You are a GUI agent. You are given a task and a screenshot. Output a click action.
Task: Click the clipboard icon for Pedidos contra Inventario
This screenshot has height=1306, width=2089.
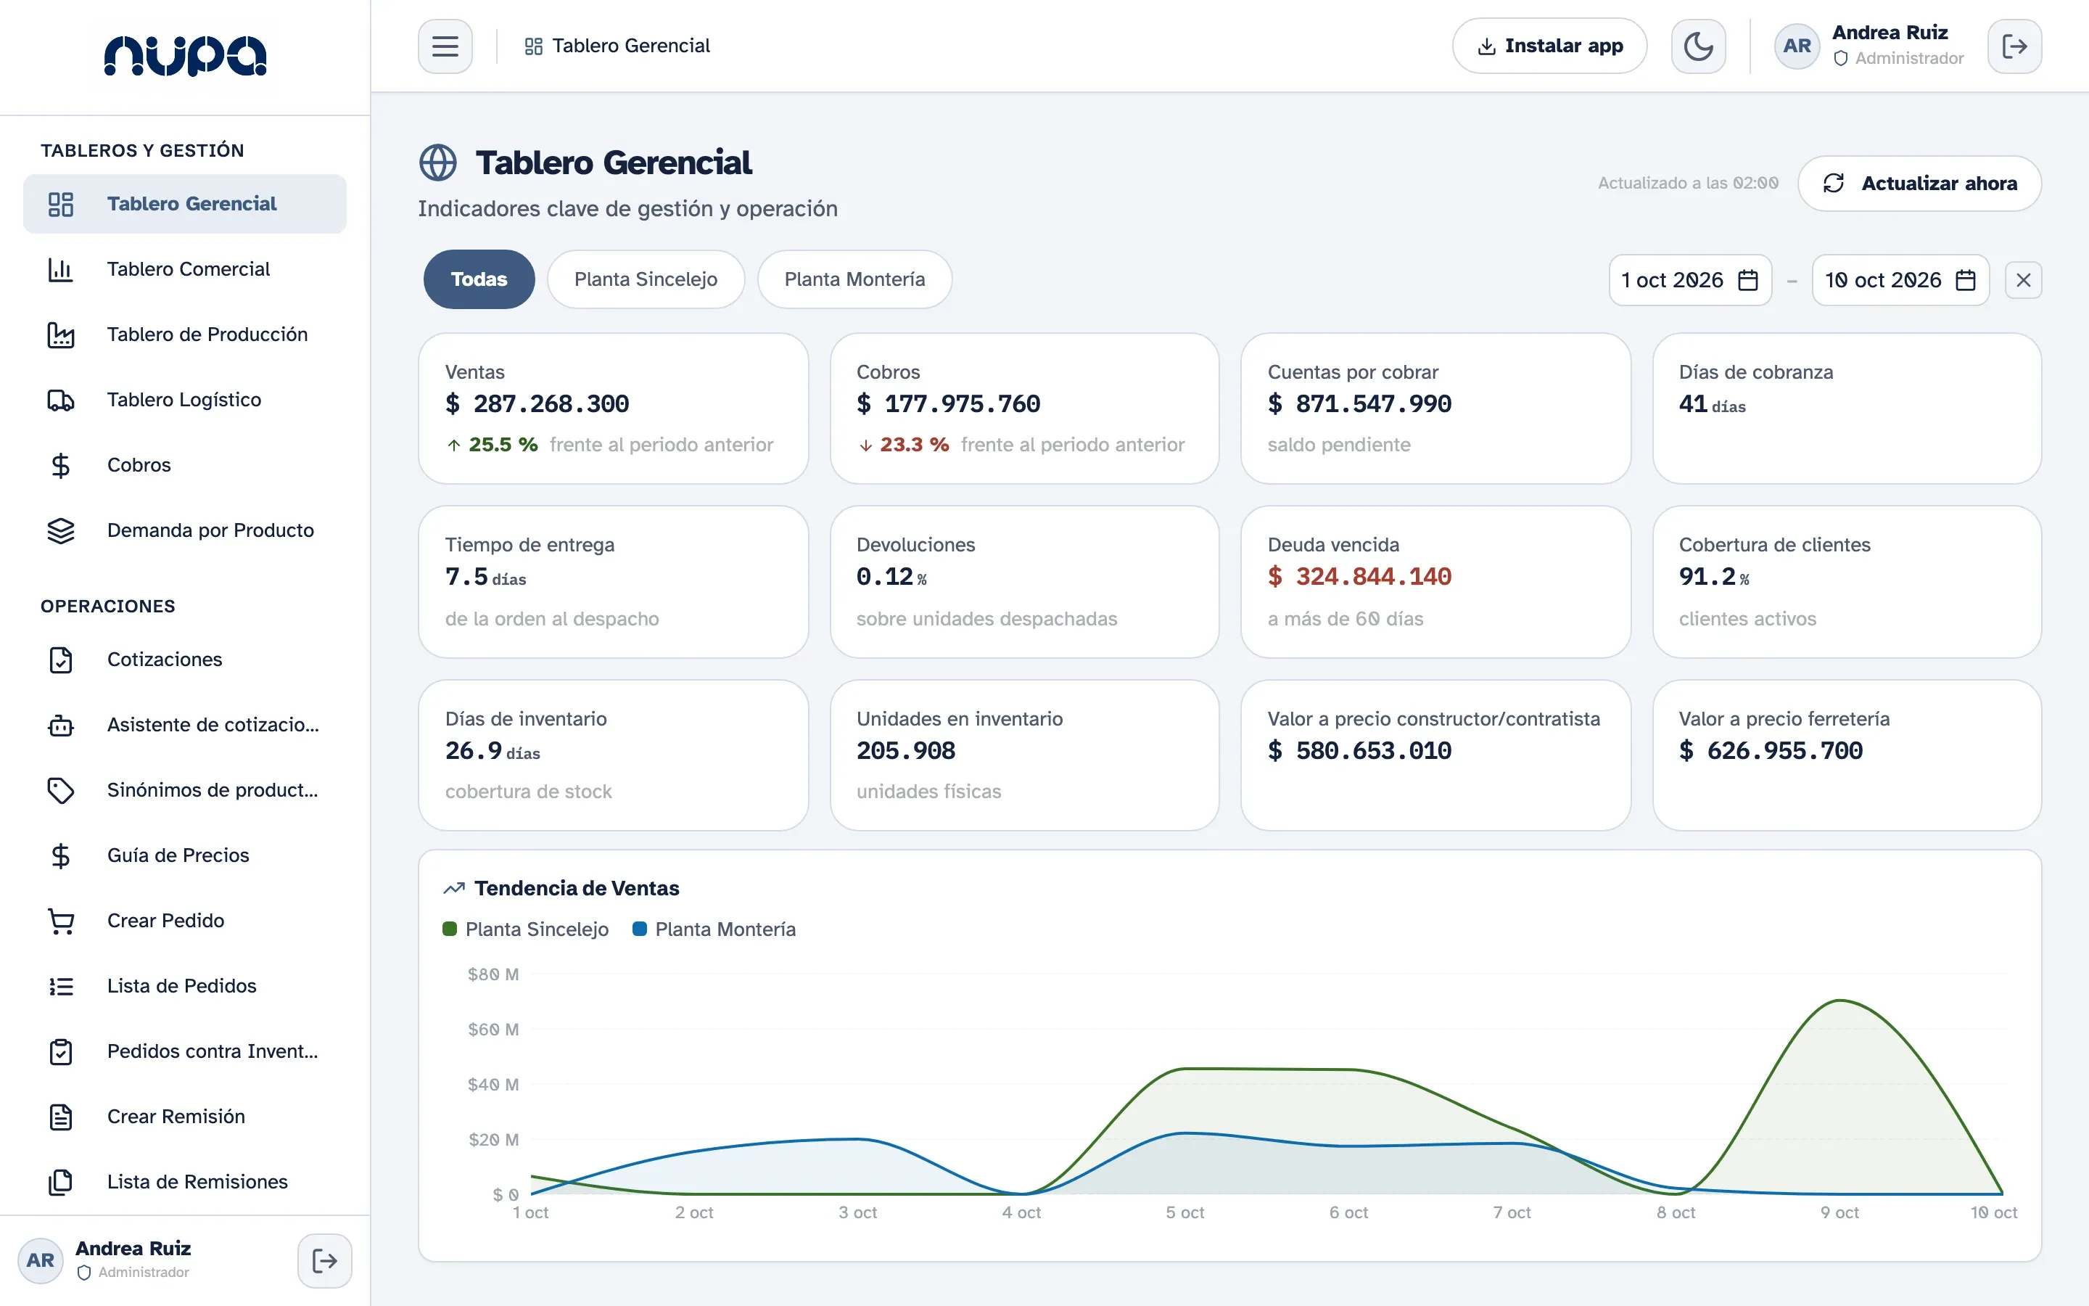[60, 1051]
